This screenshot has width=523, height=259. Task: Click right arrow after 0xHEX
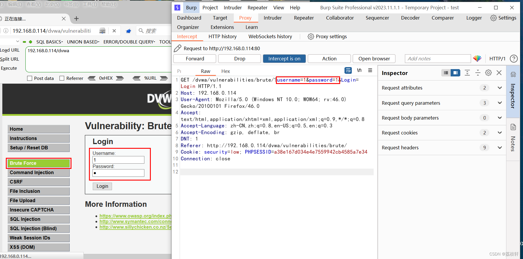click(120, 78)
